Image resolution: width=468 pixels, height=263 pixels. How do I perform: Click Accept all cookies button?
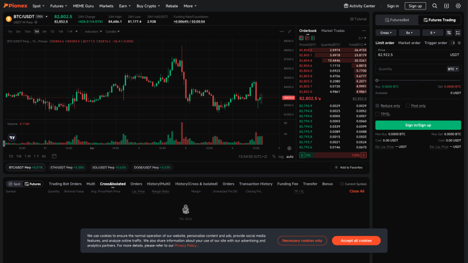point(356,240)
